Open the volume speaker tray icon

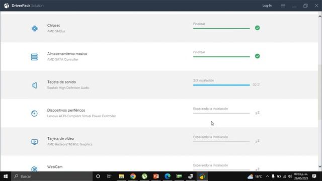tap(290, 176)
